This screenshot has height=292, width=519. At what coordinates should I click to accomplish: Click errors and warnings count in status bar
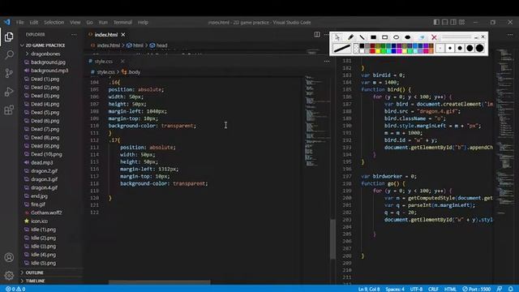pos(15,289)
